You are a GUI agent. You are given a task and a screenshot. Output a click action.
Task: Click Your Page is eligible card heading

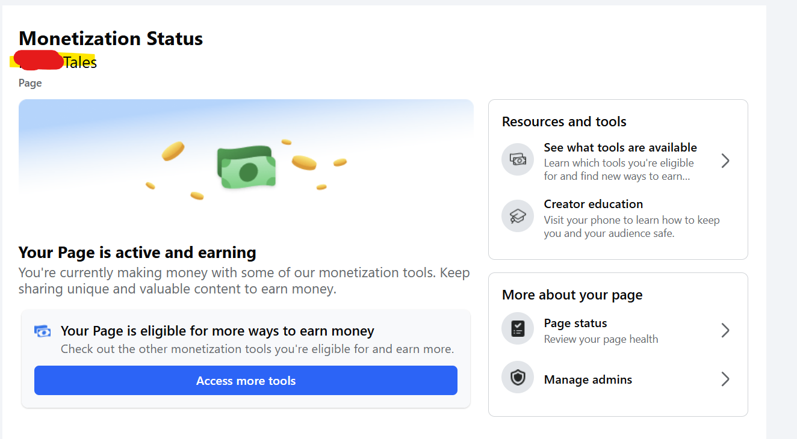(x=217, y=331)
